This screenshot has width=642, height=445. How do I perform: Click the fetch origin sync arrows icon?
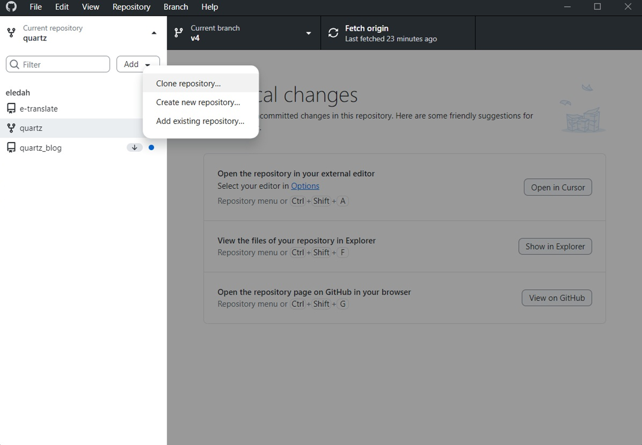click(333, 33)
